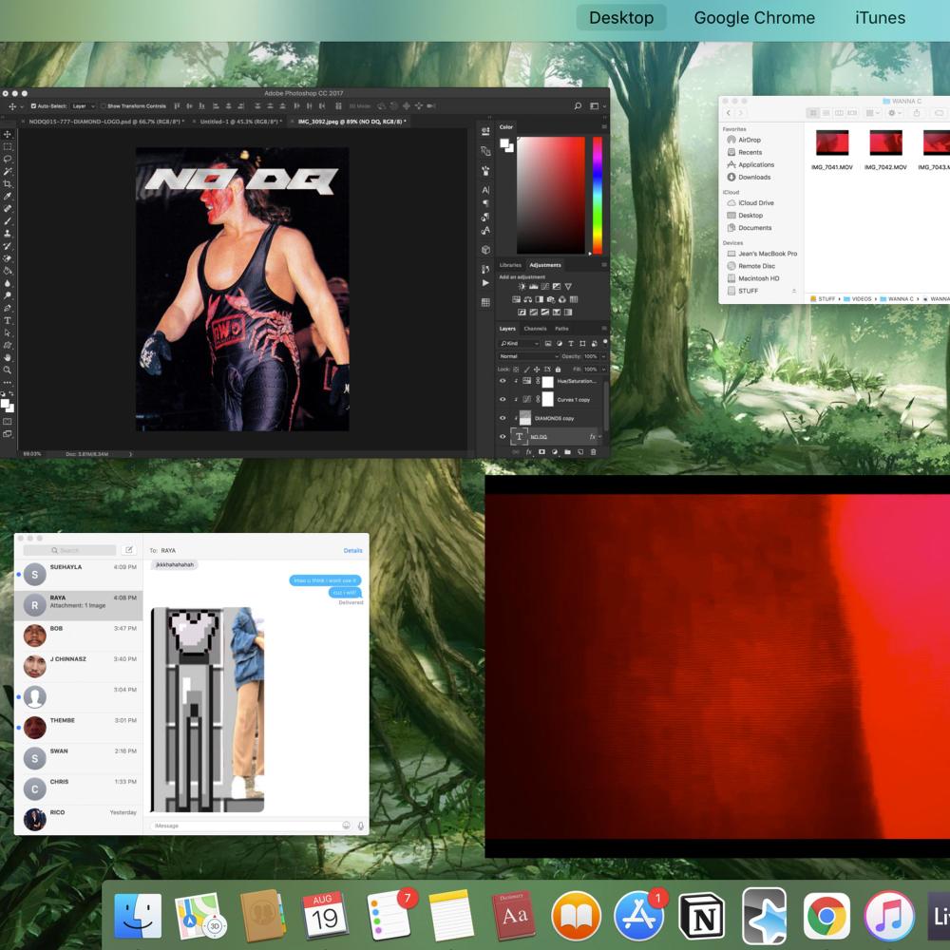The image size is (950, 950).
Task: Select the Brush tool
Action: click(x=8, y=221)
